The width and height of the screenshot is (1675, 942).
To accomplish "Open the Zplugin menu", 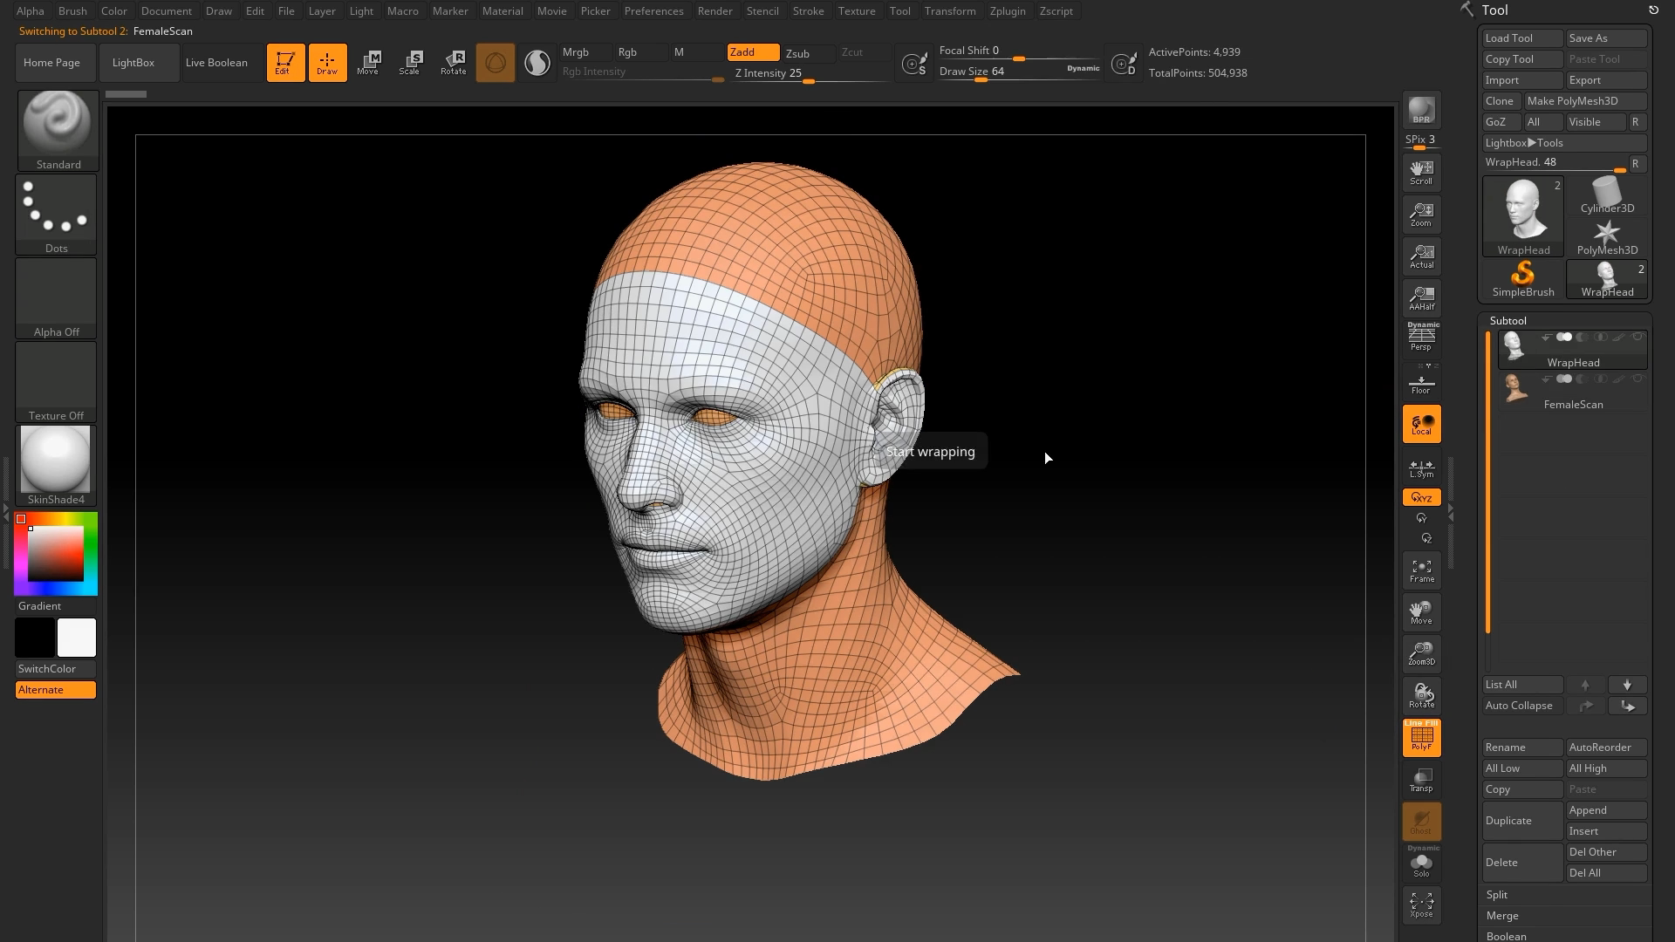I will point(1007,11).
